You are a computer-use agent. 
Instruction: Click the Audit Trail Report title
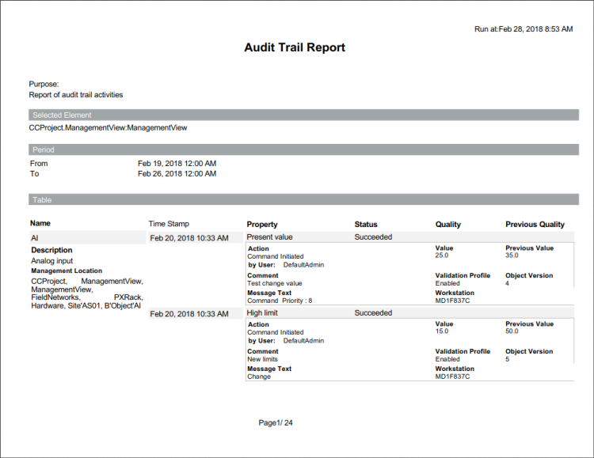(294, 47)
